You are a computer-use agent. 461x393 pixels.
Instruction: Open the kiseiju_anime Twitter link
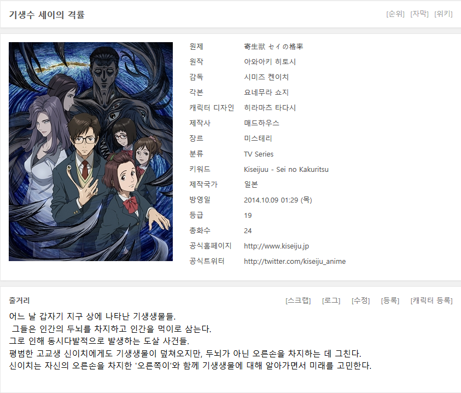295,262
